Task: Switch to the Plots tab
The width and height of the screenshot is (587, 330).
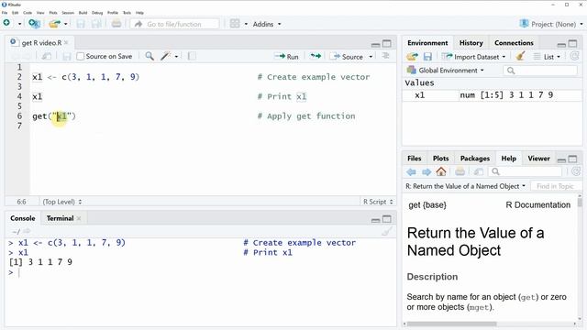Action: (x=440, y=159)
